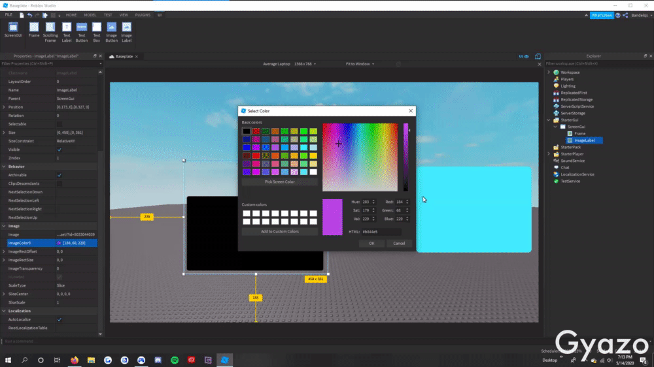
Task: Toggle UI visibility eye icon
Action: [x=524, y=56]
